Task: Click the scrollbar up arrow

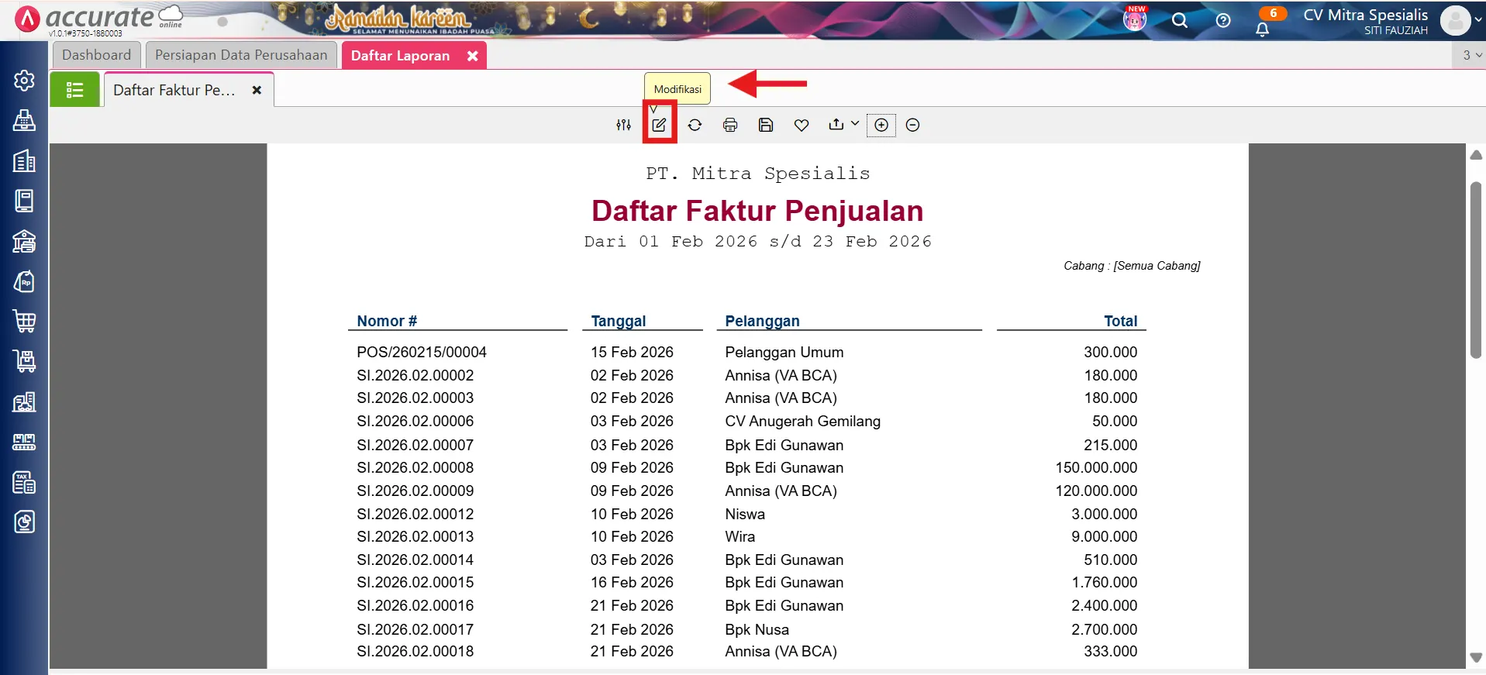Action: (x=1476, y=155)
